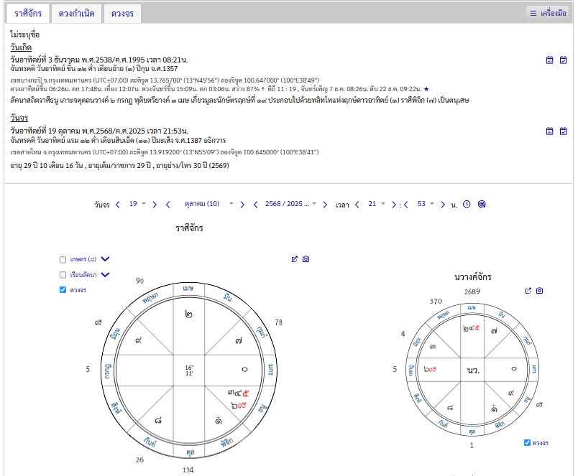Uncheck ดวงจร for ราศีจักร chart

63,290
